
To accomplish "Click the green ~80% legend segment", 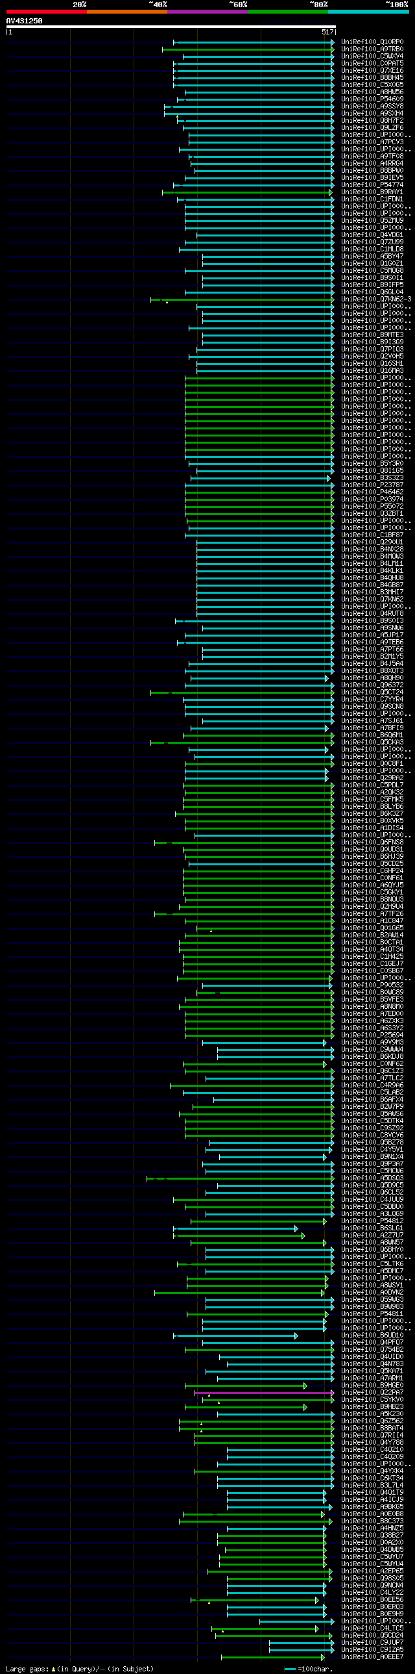I will coord(288,12).
